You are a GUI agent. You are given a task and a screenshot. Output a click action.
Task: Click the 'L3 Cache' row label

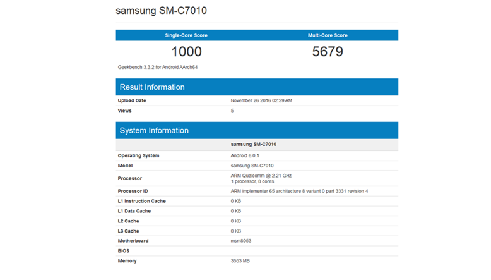[x=128, y=231]
